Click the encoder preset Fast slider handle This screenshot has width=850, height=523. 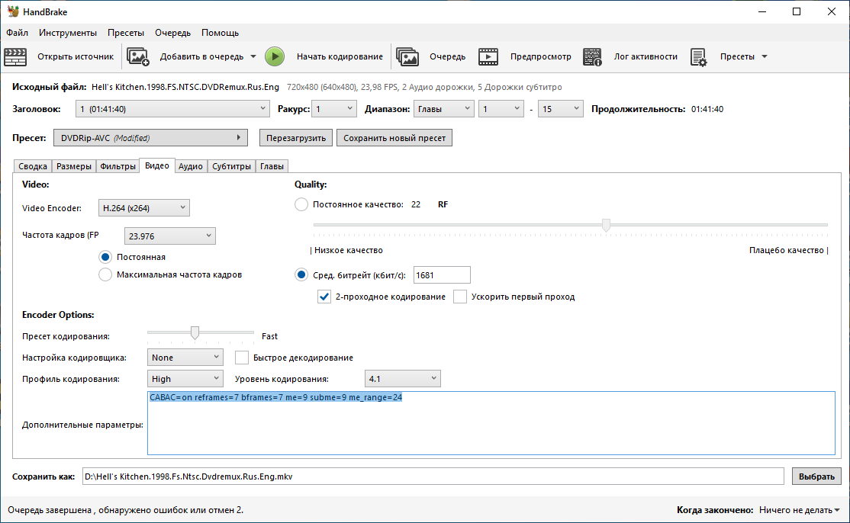click(x=195, y=332)
